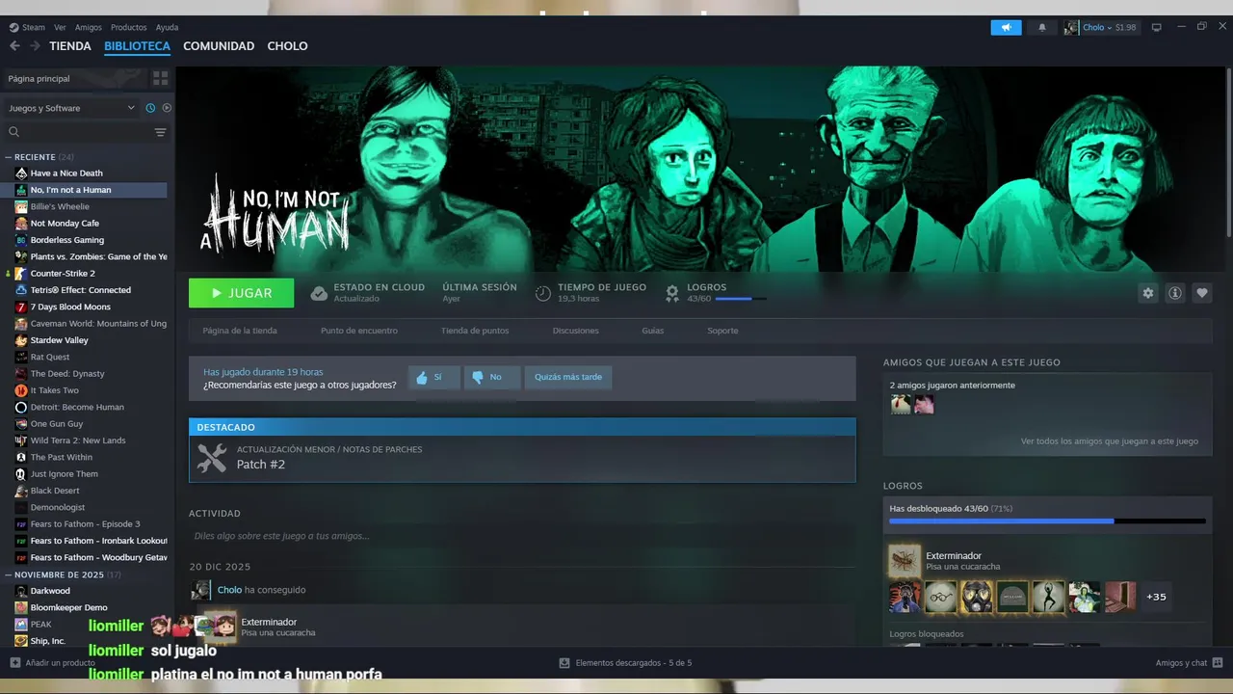The image size is (1233, 694).
Task: Click the activity text input field
Action: point(522,536)
